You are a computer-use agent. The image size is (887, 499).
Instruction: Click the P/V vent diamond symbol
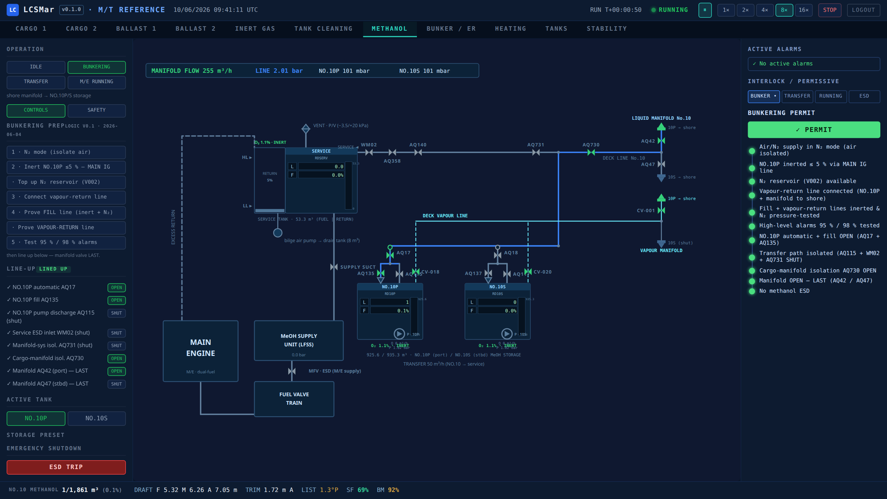pos(306,129)
